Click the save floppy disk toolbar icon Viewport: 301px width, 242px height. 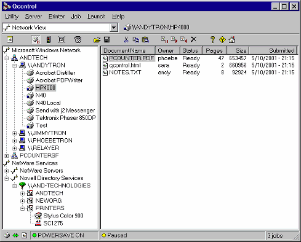(107, 40)
